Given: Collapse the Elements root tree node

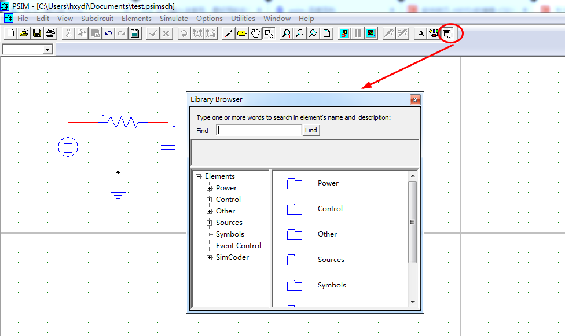Looking at the screenshot, I should pos(198,176).
